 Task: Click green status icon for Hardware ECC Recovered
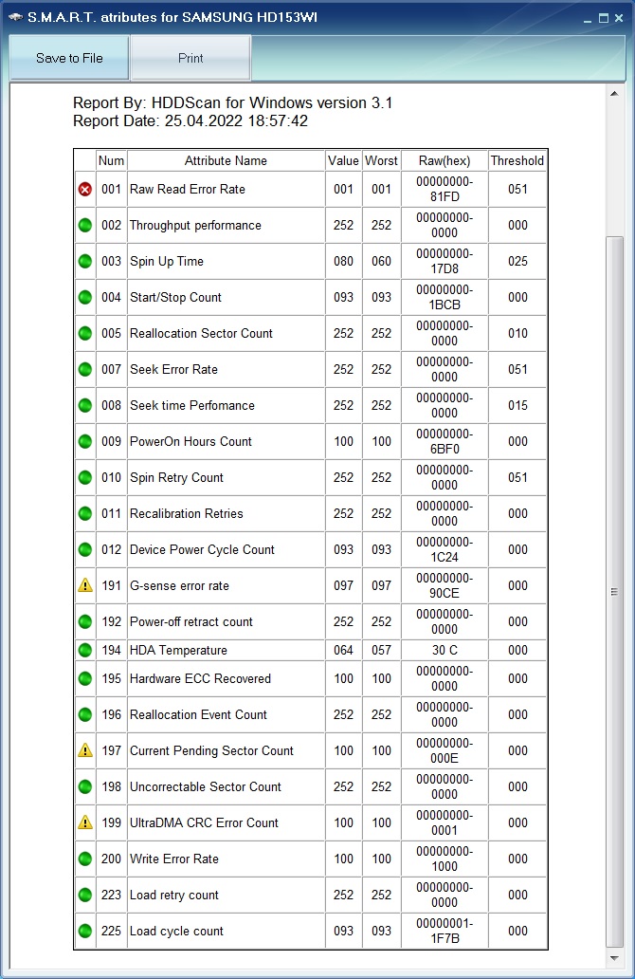85,678
